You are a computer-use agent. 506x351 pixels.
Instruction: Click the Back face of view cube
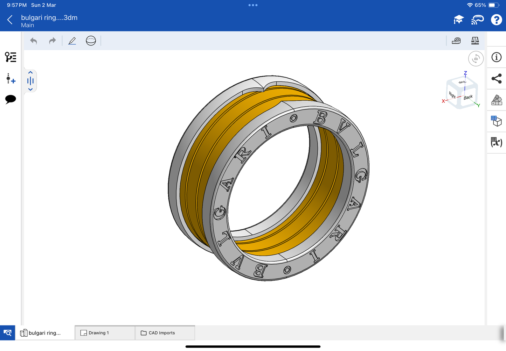coord(468,98)
